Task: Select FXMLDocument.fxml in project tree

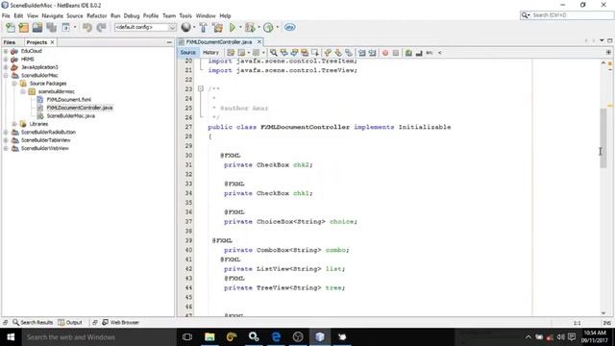Action: click(68, 100)
